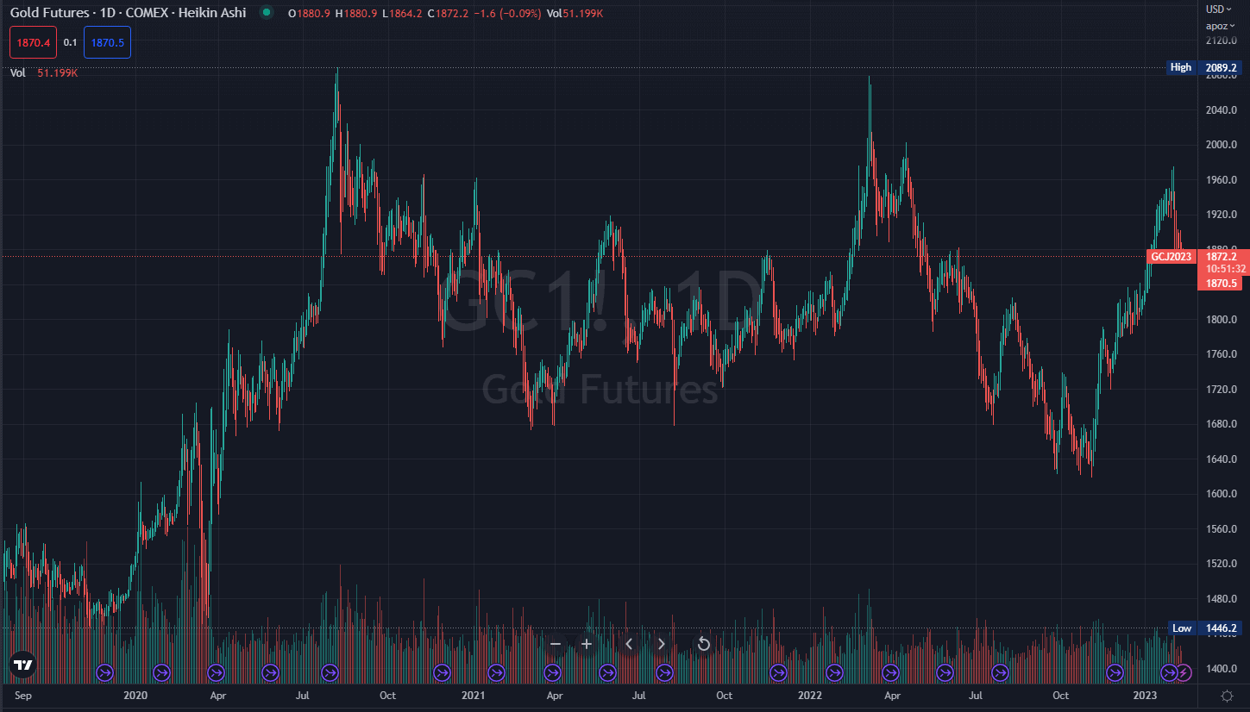Viewport: 1250px width, 712px height.
Task: Click the blue buy price 1870.5
Action: [107, 42]
